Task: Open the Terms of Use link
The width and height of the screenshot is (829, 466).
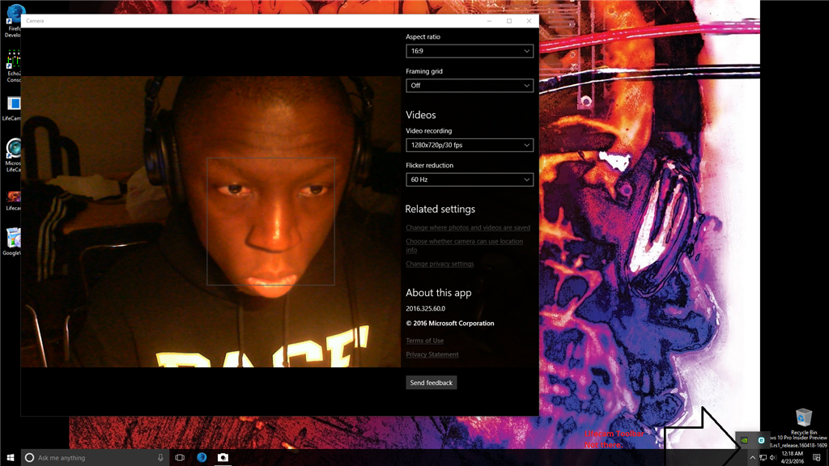Action: click(424, 341)
